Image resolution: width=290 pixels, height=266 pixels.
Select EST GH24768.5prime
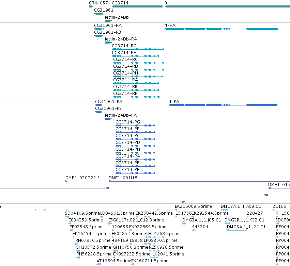[163, 234]
